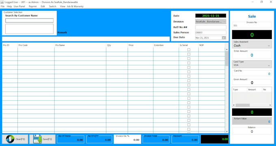Focus the Search By Customer Name field
This screenshot has height=146, width=276.
pos(29,21)
